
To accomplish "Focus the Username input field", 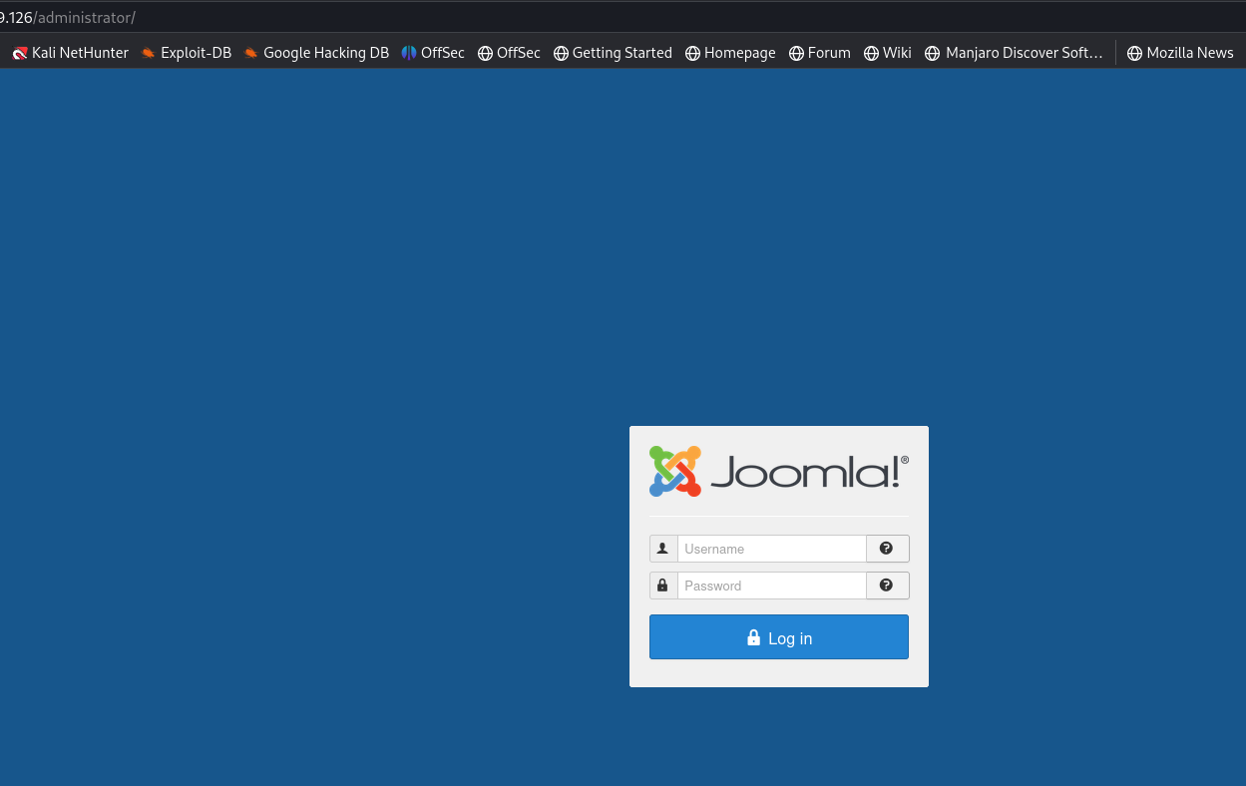I will click(x=771, y=549).
